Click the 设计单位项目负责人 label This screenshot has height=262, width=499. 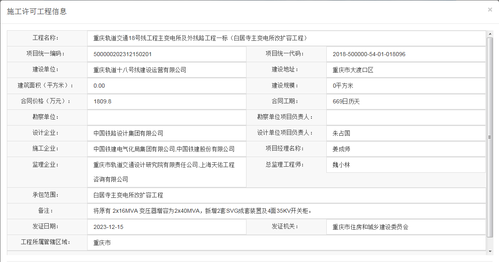(x=285, y=132)
